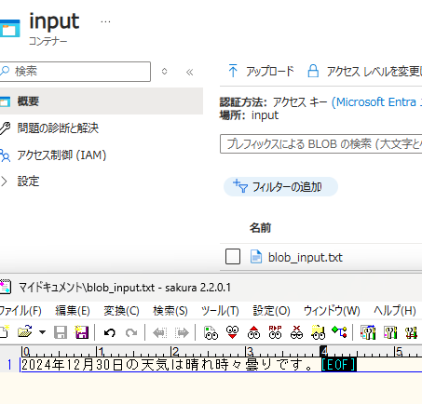
Task: Jump back to previous position icon
Action: [x=160, y=333]
